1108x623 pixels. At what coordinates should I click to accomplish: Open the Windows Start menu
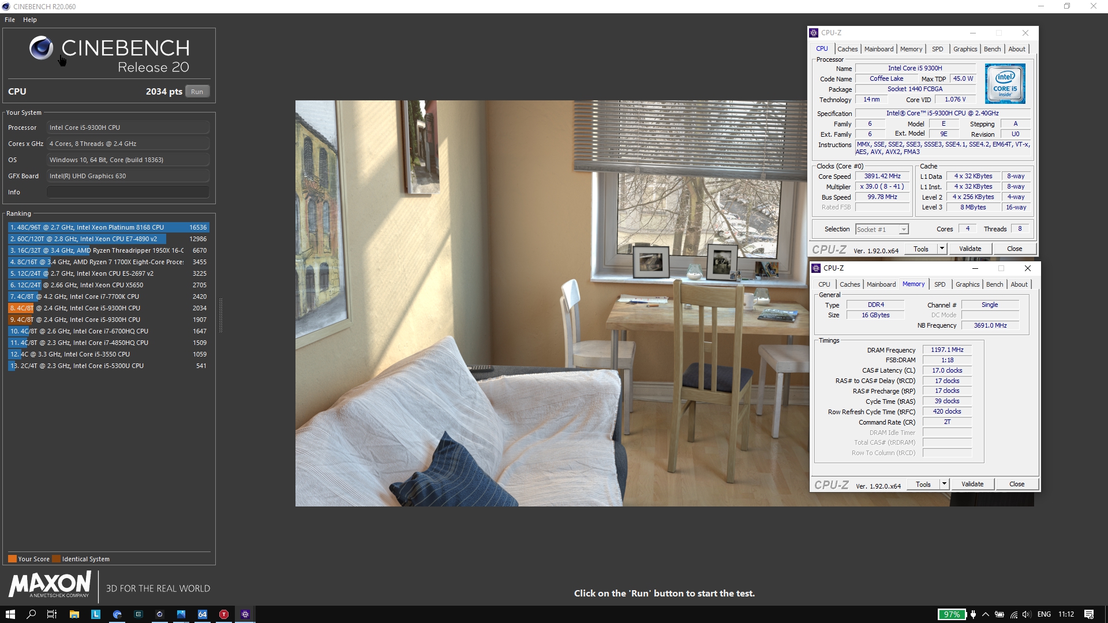(x=10, y=614)
